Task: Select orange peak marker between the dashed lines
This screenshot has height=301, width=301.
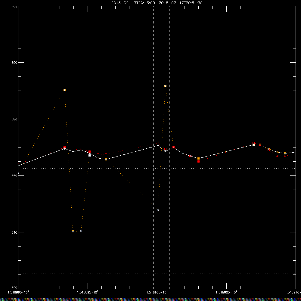Action: (165, 86)
